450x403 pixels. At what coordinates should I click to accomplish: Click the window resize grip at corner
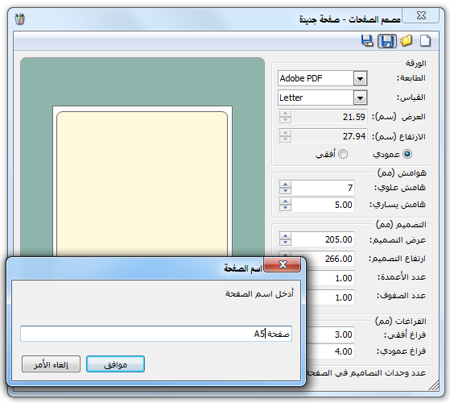tap(434, 385)
